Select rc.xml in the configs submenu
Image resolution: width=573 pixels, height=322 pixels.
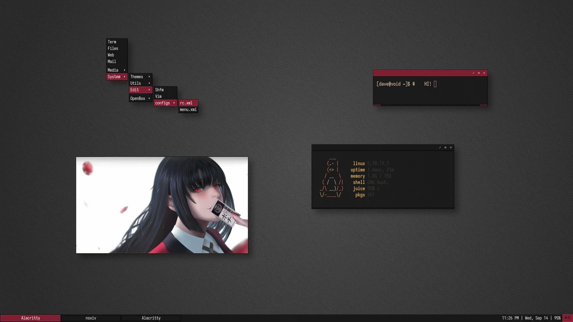point(187,102)
